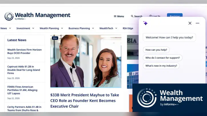Open 'Wealth Services Firm Horizon Buys OCIO Provider' article
Image resolution: width=207 pixels, height=116 pixels.
click(x=24, y=51)
